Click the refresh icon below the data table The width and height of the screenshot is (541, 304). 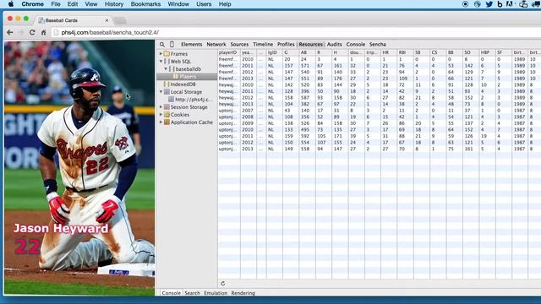(223, 284)
